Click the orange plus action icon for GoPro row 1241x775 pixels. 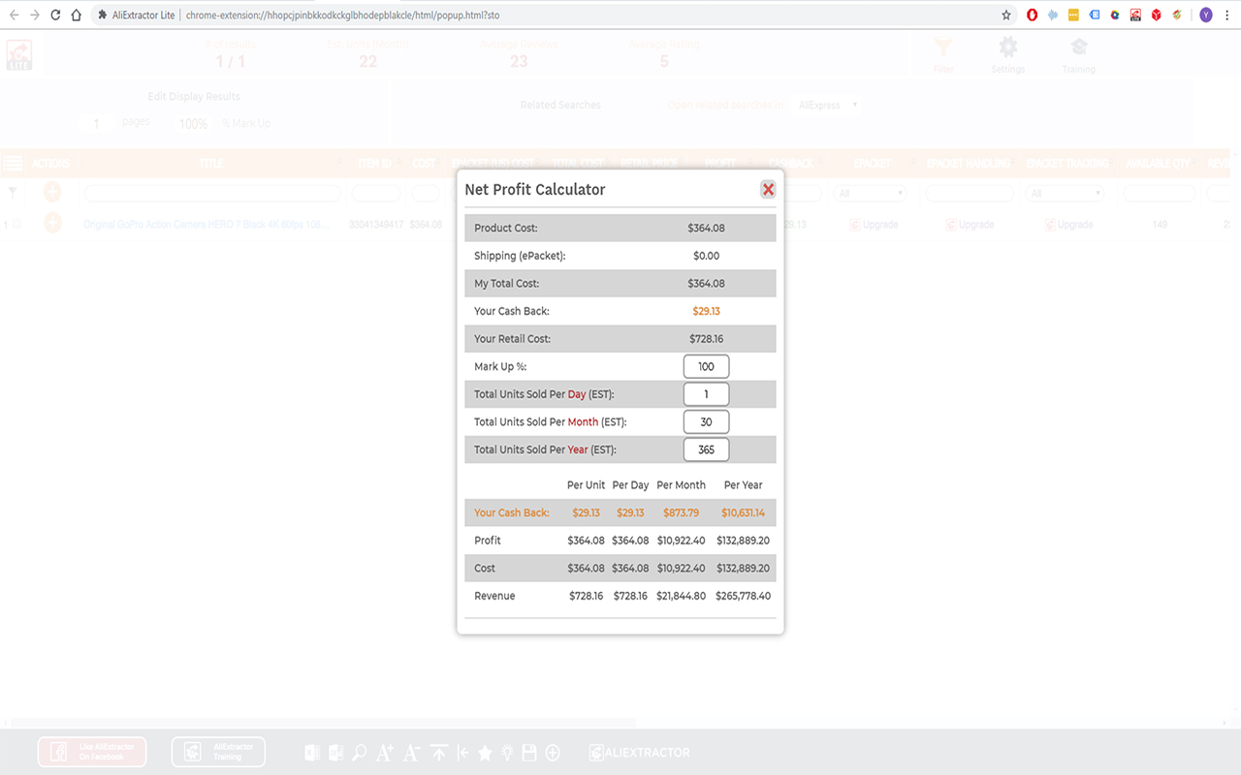point(52,224)
